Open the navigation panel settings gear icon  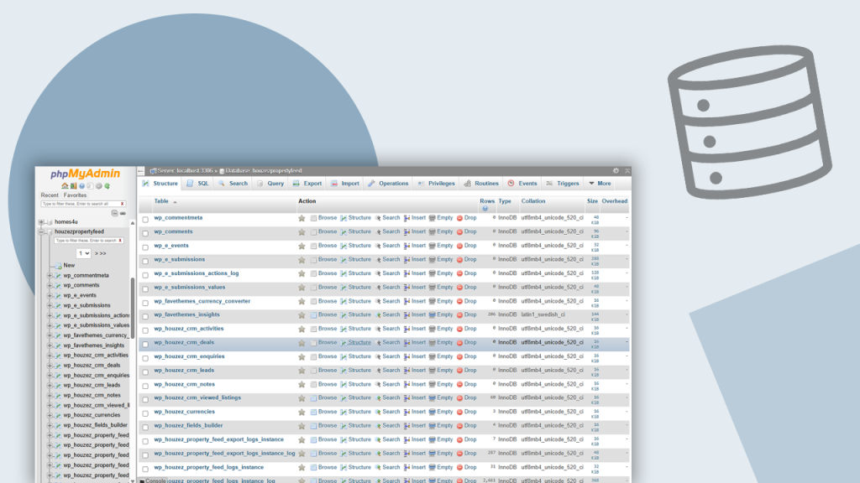tap(98, 185)
